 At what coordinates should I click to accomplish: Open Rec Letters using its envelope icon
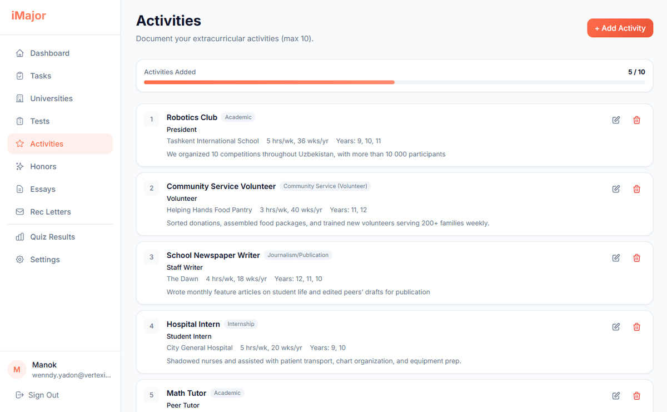[x=18, y=212]
